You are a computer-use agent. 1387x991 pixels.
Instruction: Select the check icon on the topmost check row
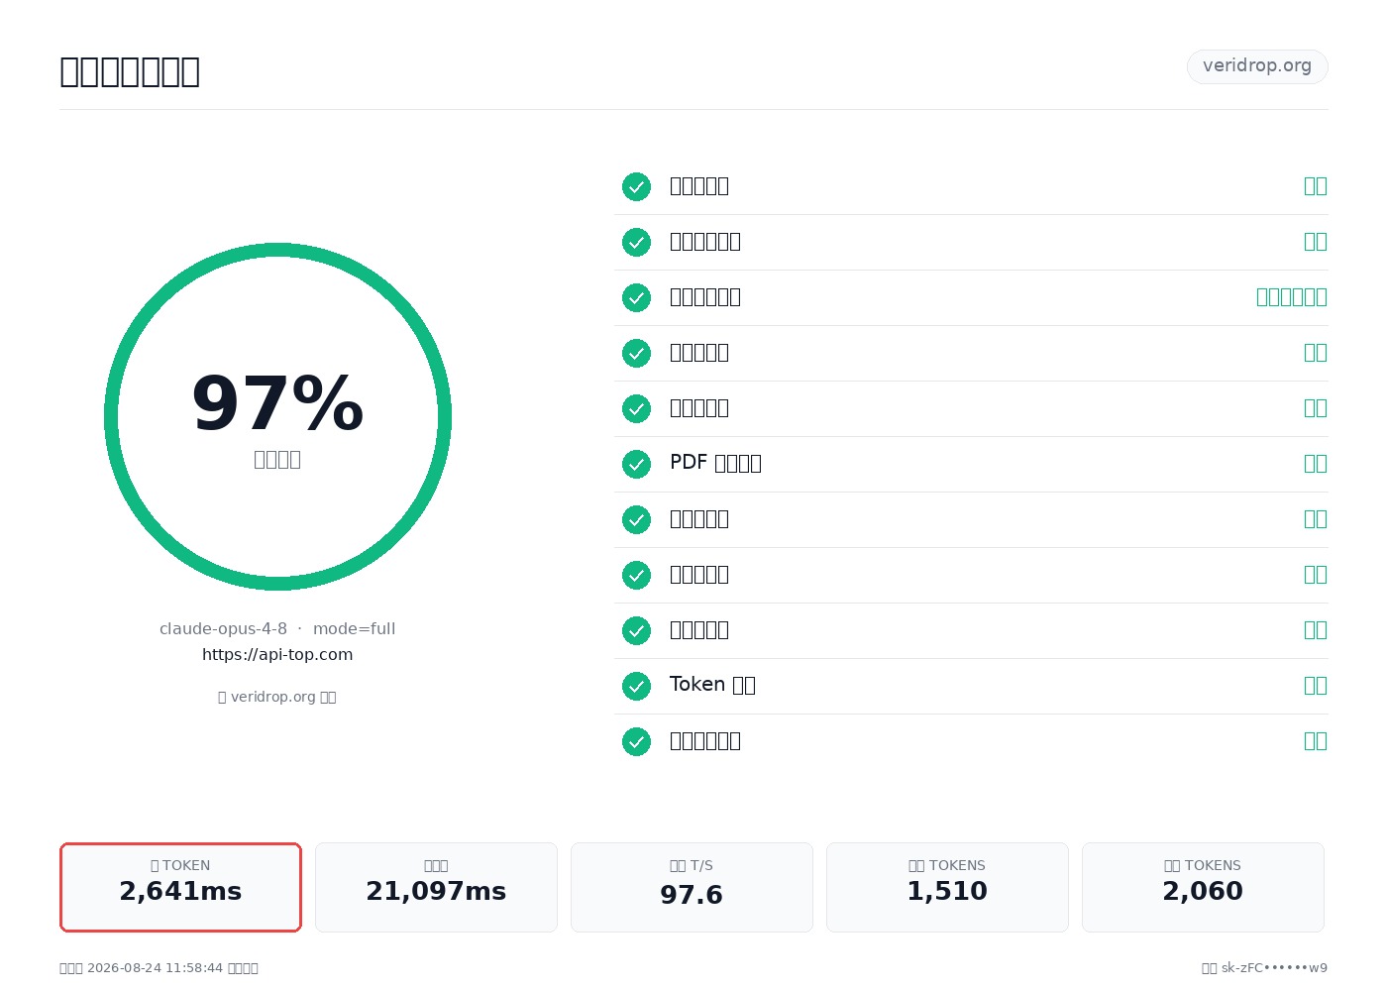click(x=636, y=186)
